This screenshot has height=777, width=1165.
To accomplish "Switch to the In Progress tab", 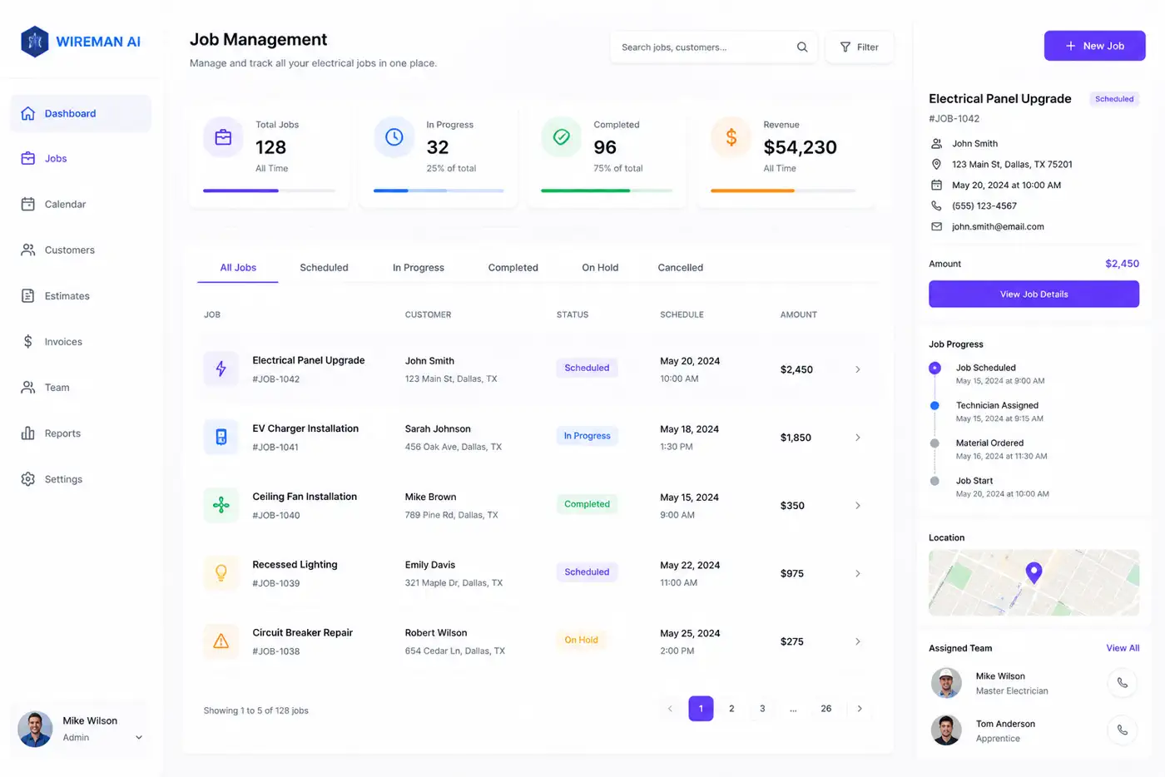I will [x=419, y=268].
